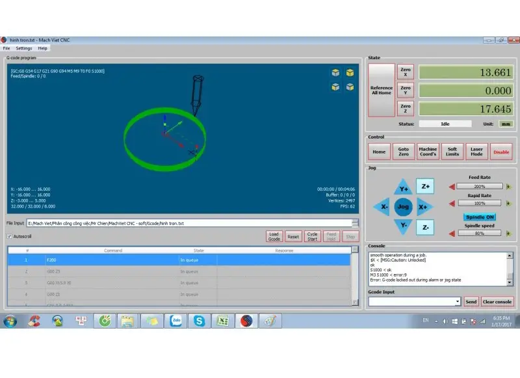The width and height of the screenshot is (520, 378).
Task: Click the Feed Rate 200% bar
Action: coord(480,187)
